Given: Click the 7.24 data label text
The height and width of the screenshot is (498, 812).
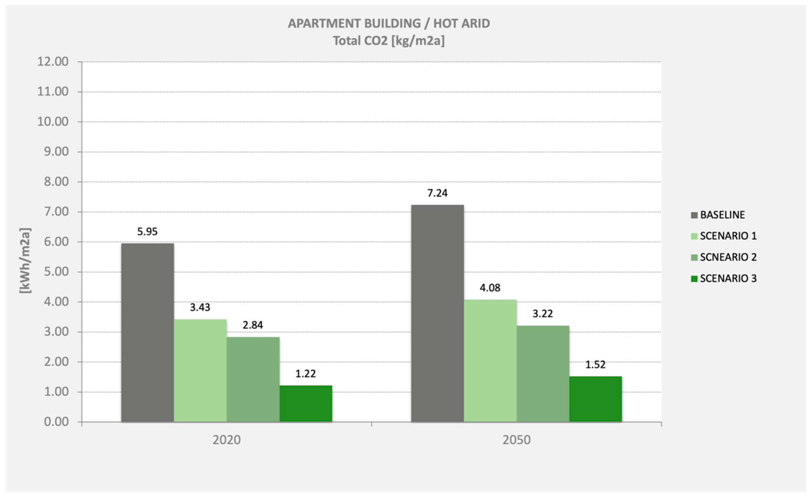Looking at the screenshot, I should click(437, 193).
